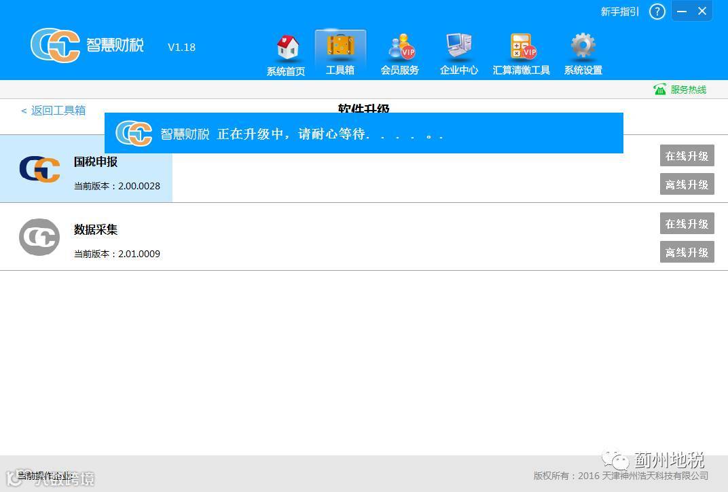This screenshot has width=728, height=492.
Task: Click the 系统首页 label
Action: click(x=285, y=71)
